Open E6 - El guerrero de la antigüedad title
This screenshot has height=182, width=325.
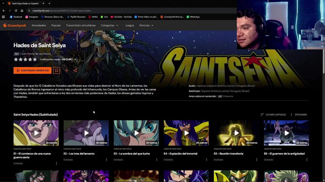pyautogui.click(x=284, y=154)
